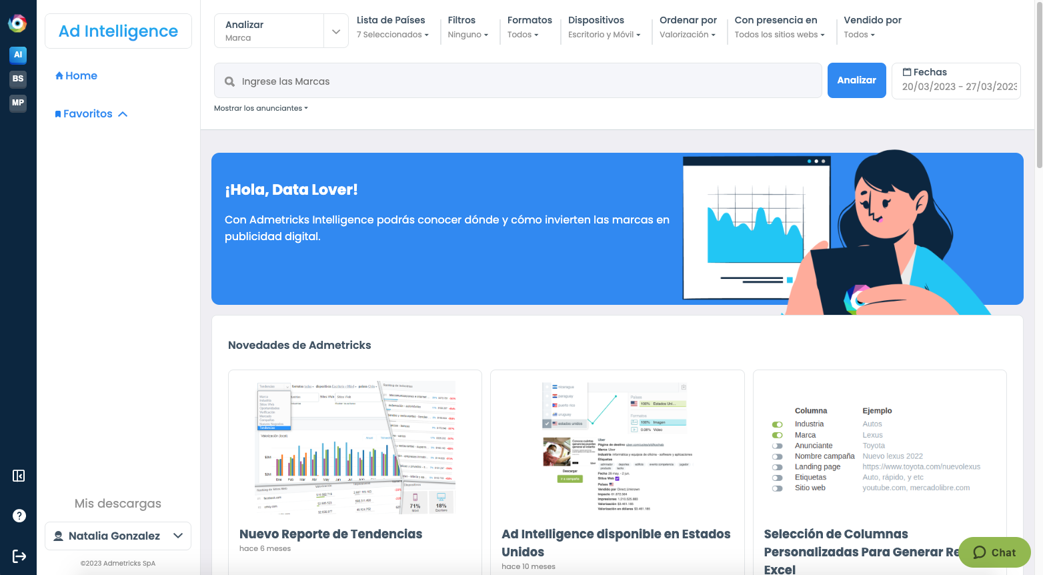Click the user avatar icon beside Natalia Gonzalez
1043x575 pixels.
(x=58, y=536)
